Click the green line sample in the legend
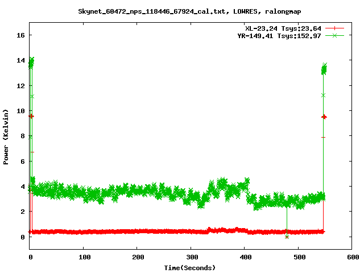The image size is (364, 273). point(334,35)
